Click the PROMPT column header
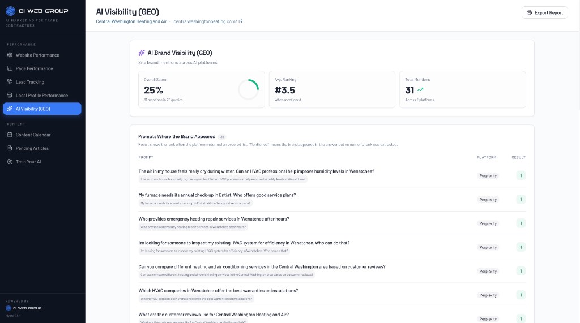 (146, 157)
